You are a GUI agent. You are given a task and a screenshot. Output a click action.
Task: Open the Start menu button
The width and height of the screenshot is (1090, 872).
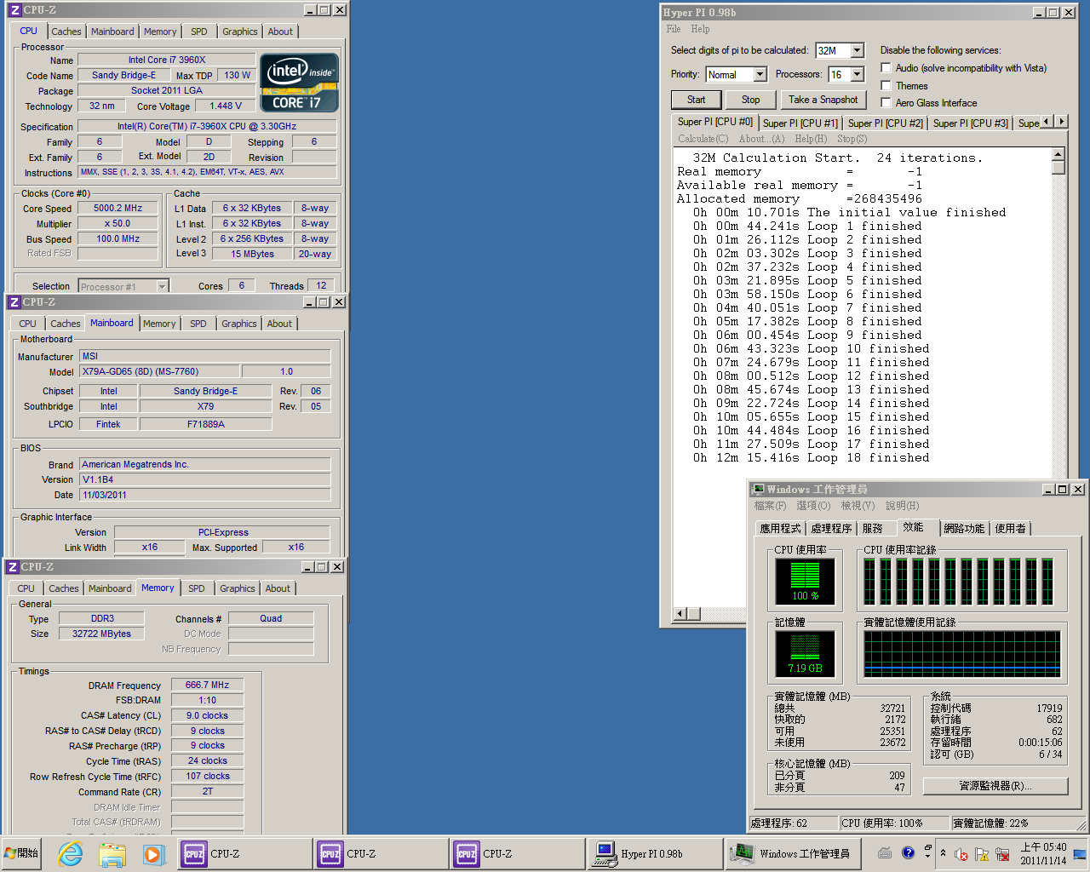23,853
